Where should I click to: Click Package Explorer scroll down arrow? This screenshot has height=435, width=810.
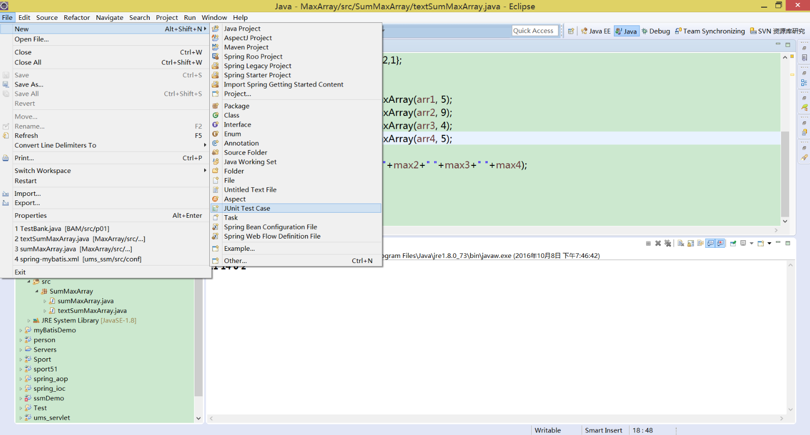point(199,418)
